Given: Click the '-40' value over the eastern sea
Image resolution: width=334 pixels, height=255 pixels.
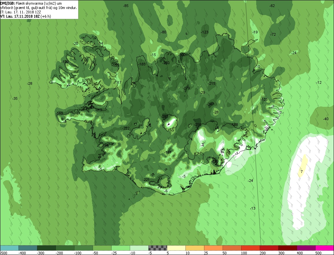Looking at the screenshot, I should pyautogui.click(x=326, y=119).
